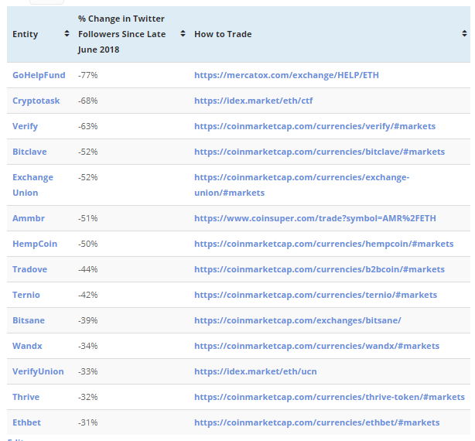The height and width of the screenshot is (441, 475).
Task: Select the -63% cell for Verify
Action: point(88,126)
